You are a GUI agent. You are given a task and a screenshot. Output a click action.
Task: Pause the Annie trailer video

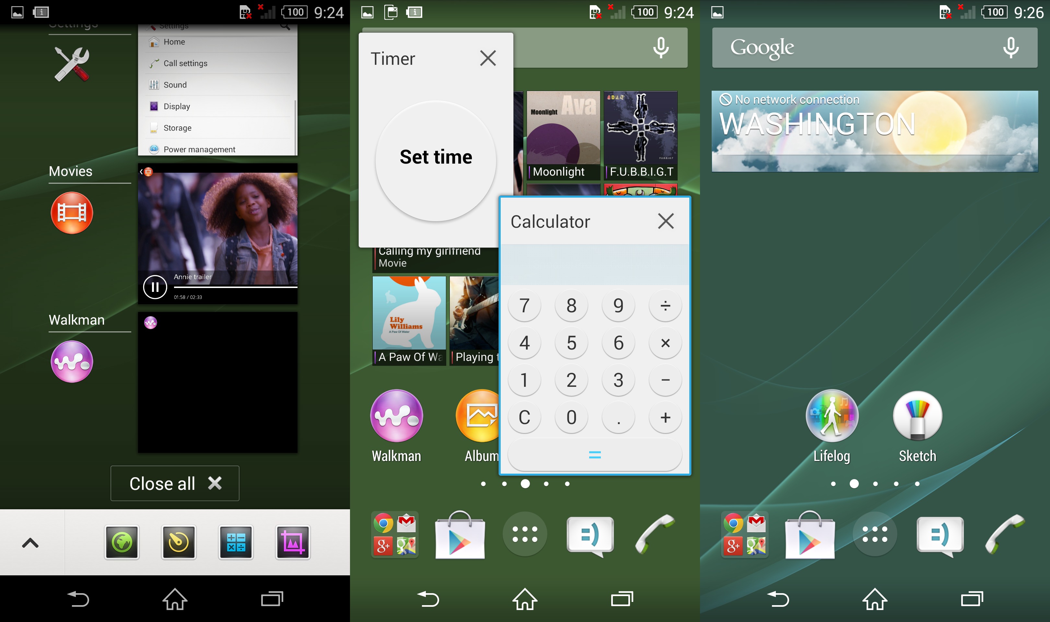click(x=155, y=287)
